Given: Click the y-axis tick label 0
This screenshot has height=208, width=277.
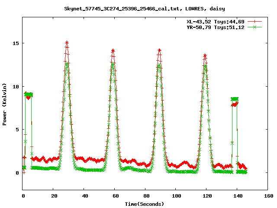Looking at the screenshot, I should point(17,173).
